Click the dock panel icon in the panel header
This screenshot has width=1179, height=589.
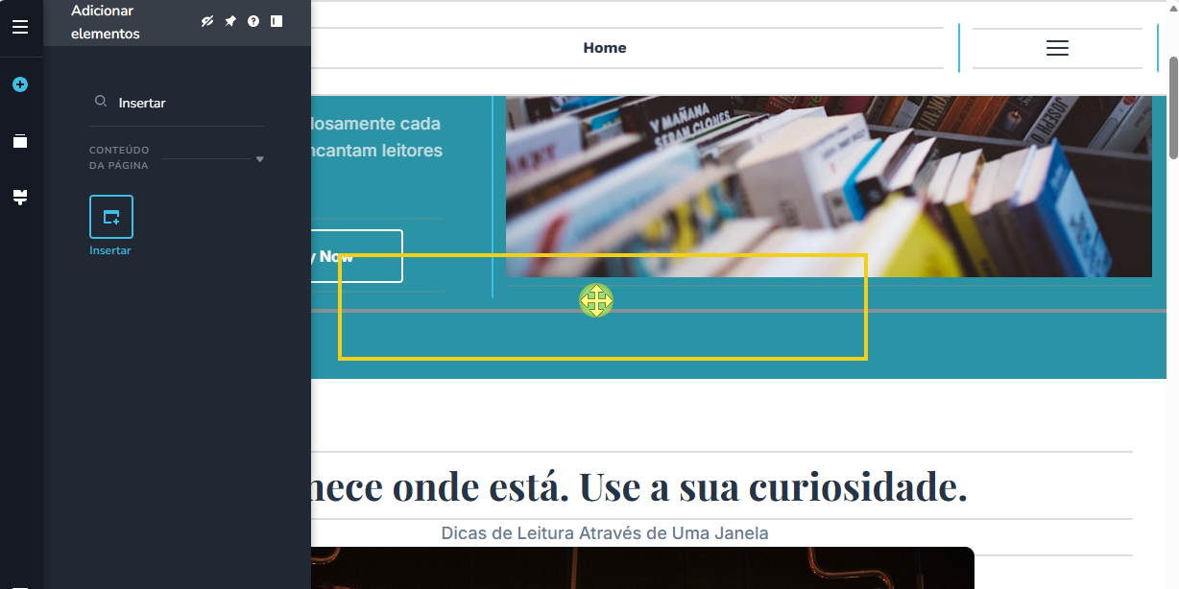(x=277, y=20)
